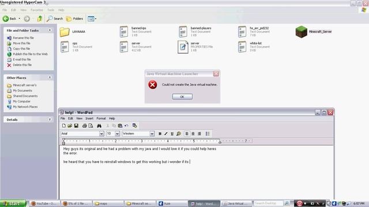Open WordPad Insert menu
The image size is (369, 207).
pyautogui.click(x=89, y=118)
